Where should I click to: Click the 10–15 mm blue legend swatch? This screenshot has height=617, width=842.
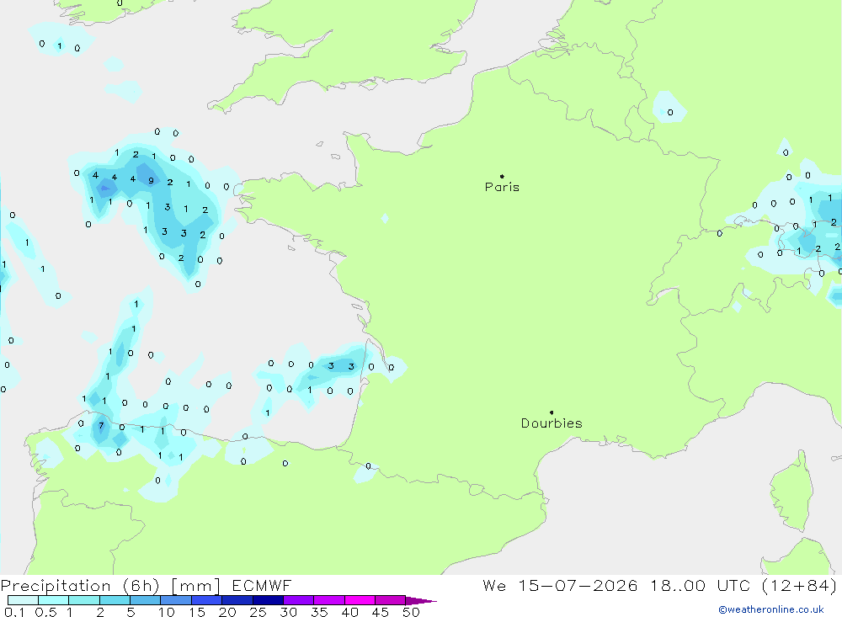click(176, 600)
